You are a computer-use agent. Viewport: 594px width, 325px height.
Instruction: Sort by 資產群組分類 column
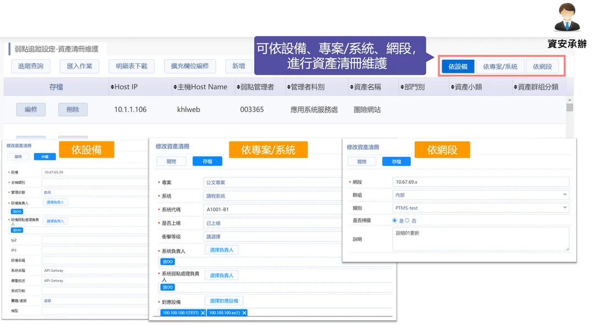click(x=536, y=87)
